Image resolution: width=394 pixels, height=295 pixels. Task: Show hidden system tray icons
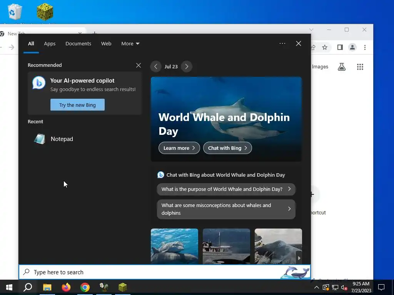pos(317,287)
